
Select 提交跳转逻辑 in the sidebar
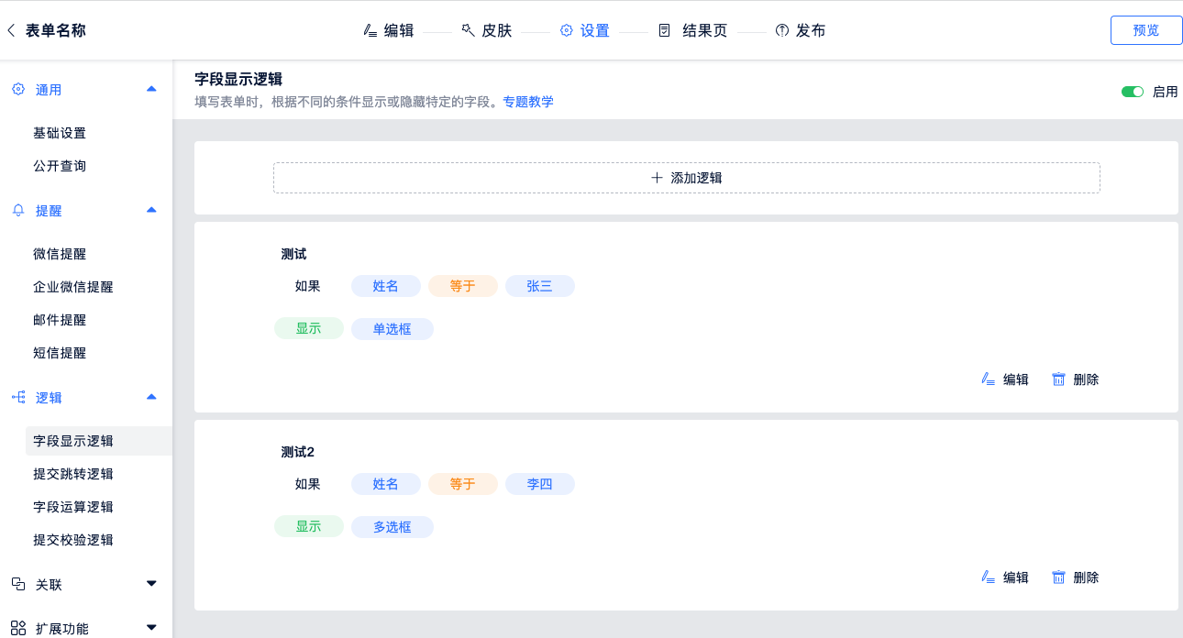click(x=73, y=474)
